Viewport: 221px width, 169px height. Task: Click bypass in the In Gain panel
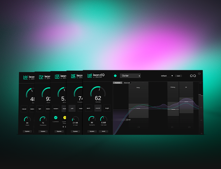[75, 131]
